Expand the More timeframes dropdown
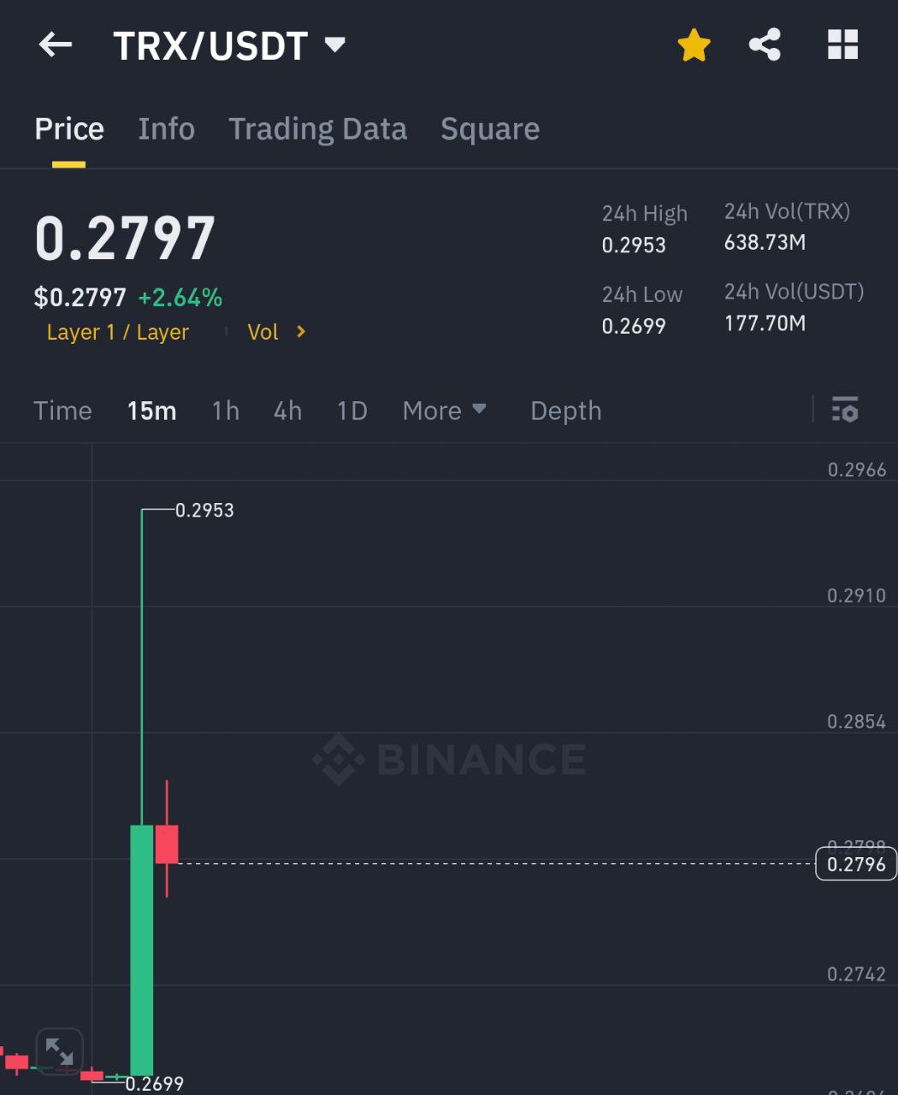Screen dimensions: 898x1095 point(445,411)
